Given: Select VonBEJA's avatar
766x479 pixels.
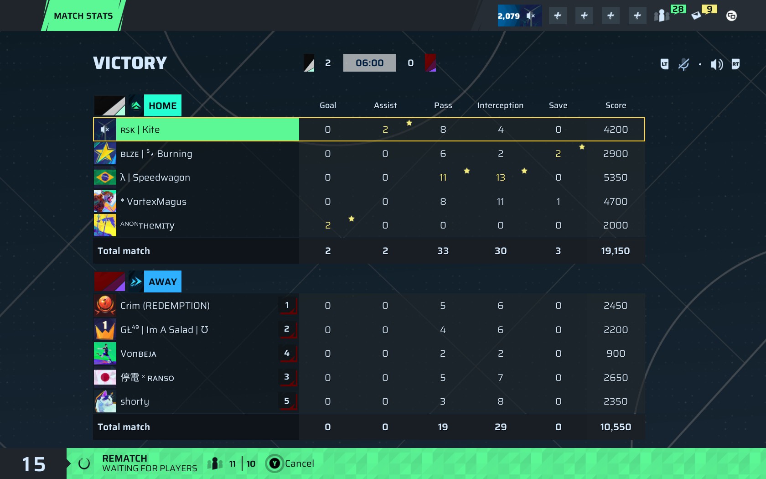Looking at the screenshot, I should (105, 354).
